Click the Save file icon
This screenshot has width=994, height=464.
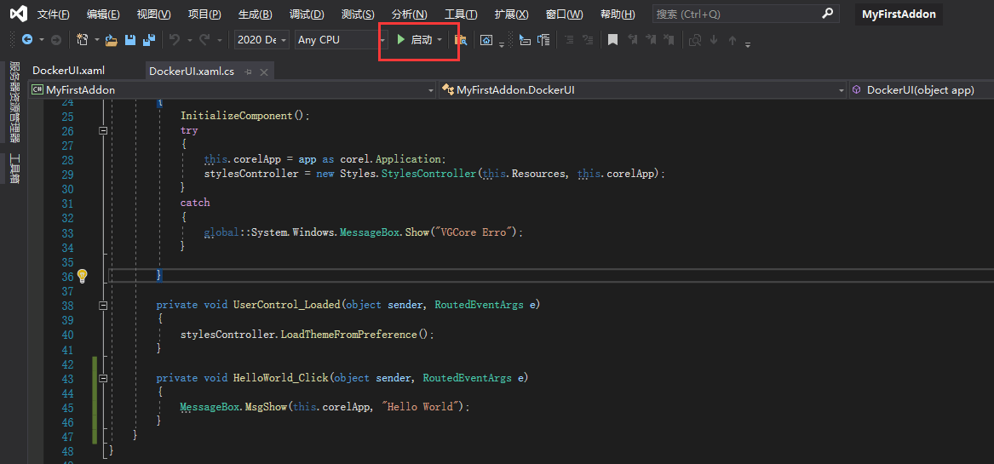(130, 40)
